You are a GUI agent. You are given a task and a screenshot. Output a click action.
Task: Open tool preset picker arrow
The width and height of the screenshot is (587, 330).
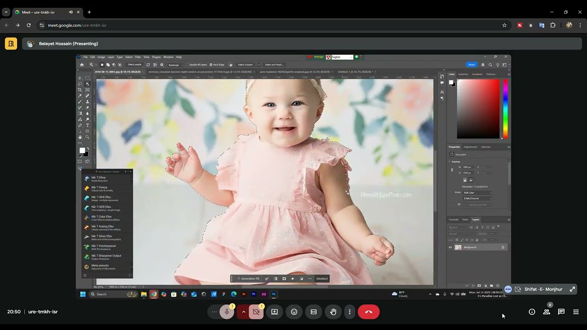96,65
